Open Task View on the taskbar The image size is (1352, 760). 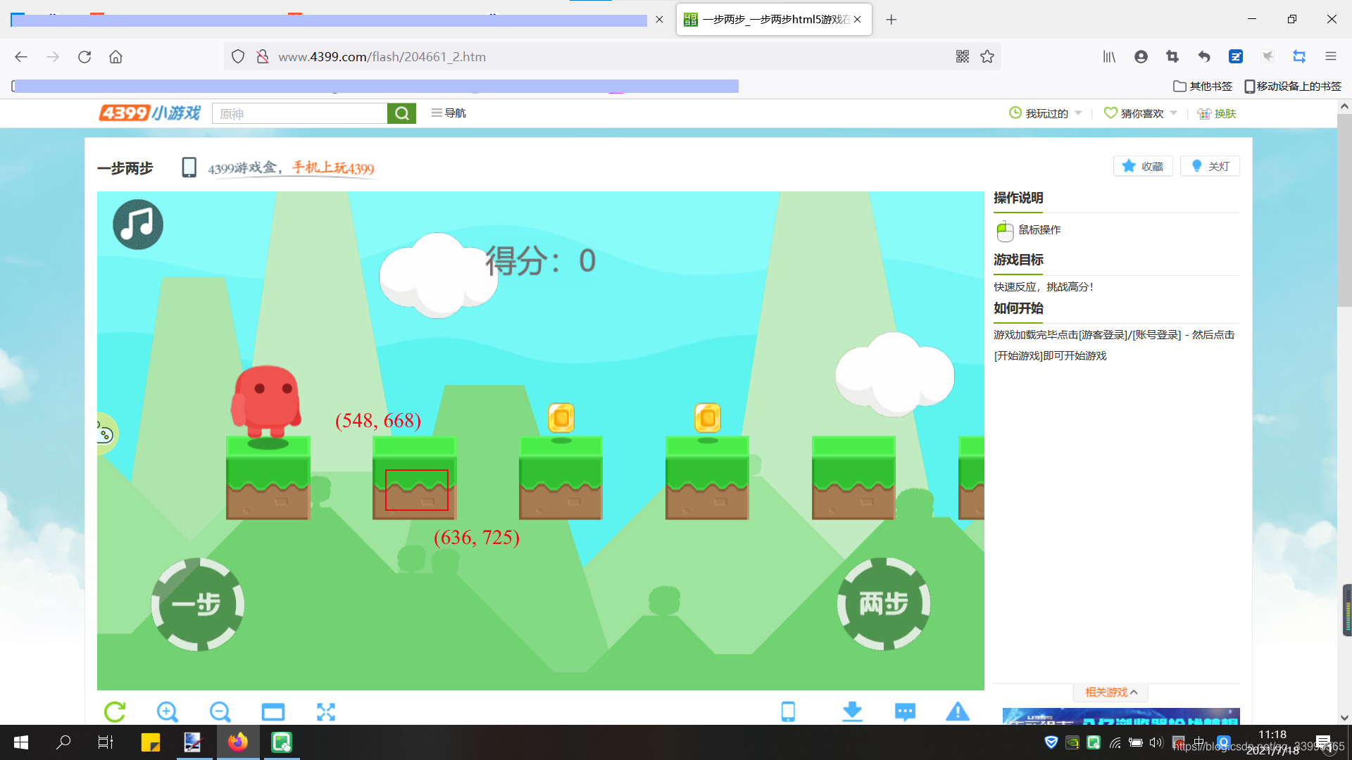click(106, 742)
